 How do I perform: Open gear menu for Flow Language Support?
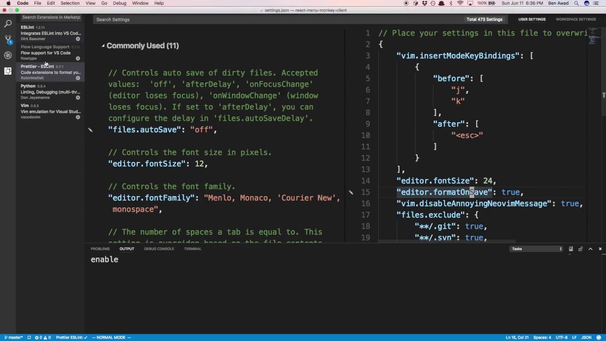click(78, 58)
